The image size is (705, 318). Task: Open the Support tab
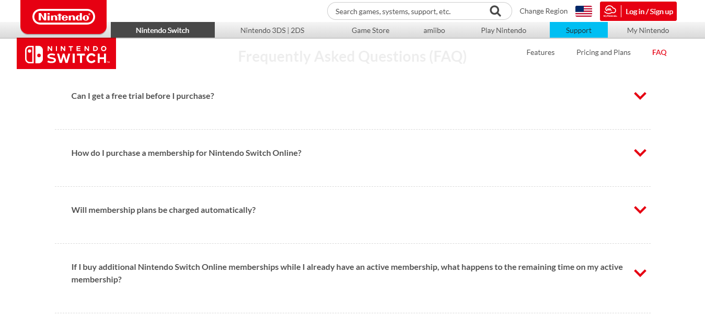[x=579, y=30]
